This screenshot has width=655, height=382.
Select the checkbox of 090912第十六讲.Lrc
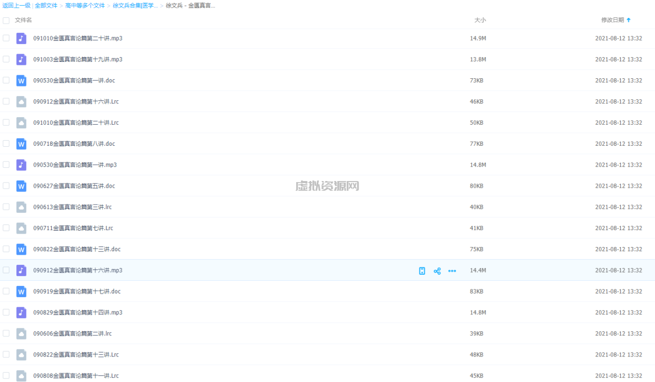(x=6, y=101)
